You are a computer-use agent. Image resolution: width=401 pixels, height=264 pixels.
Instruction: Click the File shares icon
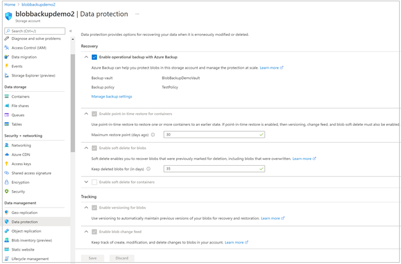coord(6,106)
